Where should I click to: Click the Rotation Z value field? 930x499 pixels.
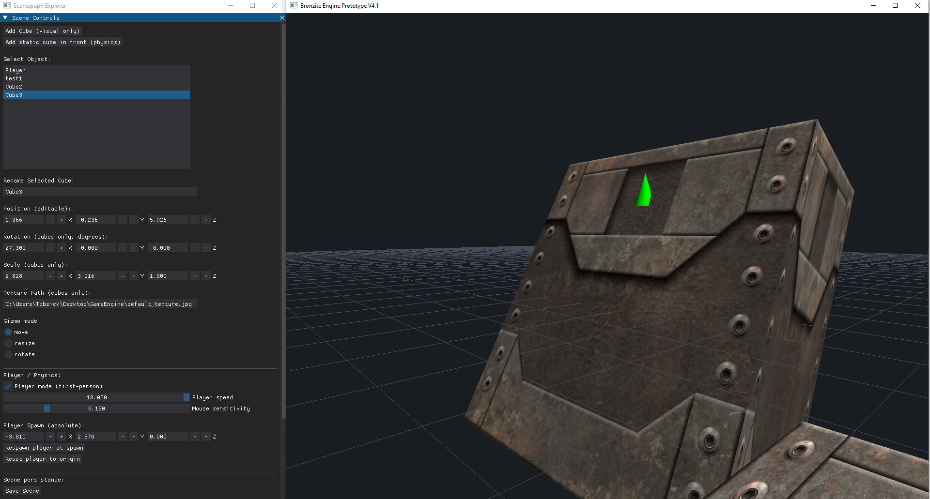pyautogui.click(x=168, y=248)
